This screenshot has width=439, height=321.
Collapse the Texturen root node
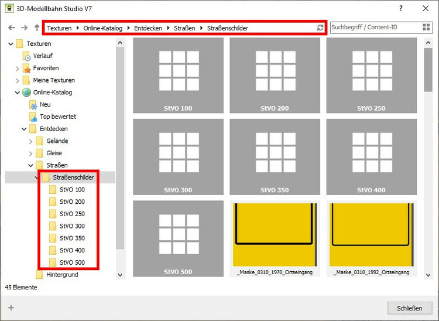click(11, 44)
